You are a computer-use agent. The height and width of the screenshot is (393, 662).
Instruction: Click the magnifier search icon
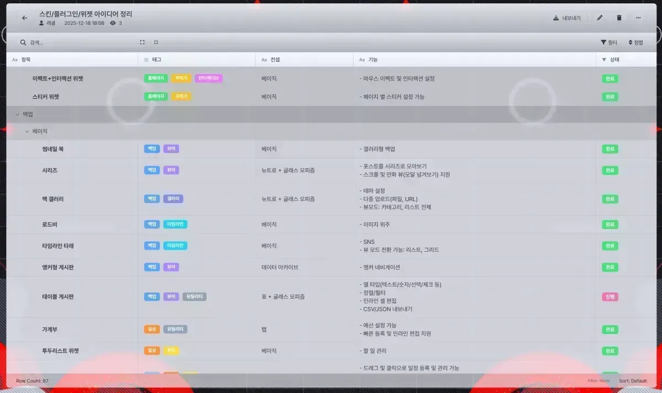pyautogui.click(x=23, y=43)
